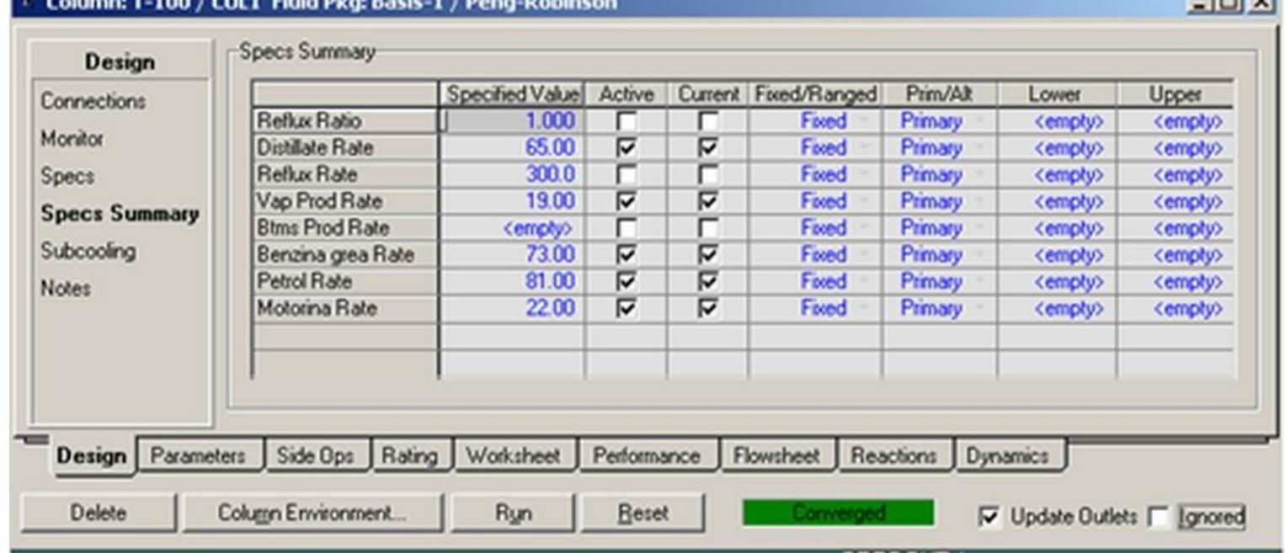Click the Column Environment button

point(312,513)
